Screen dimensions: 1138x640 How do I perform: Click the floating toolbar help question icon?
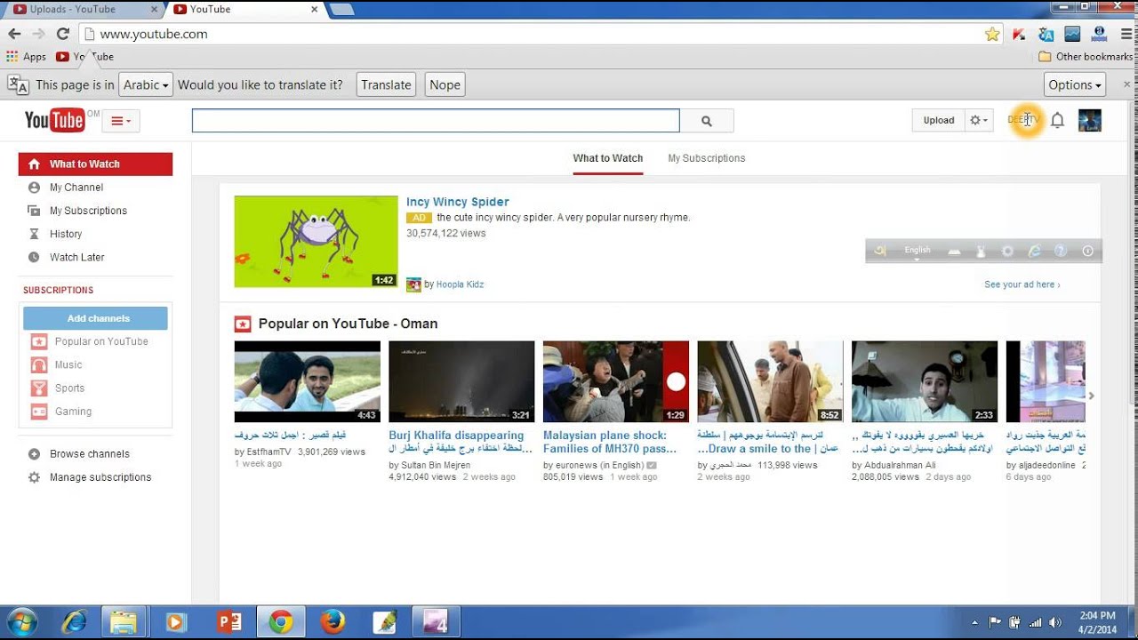tap(1060, 252)
